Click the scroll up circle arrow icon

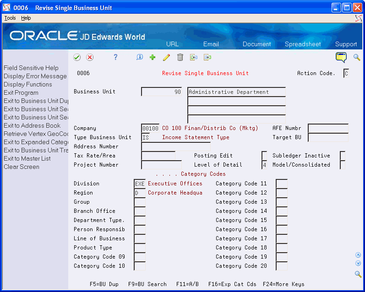click(358, 255)
